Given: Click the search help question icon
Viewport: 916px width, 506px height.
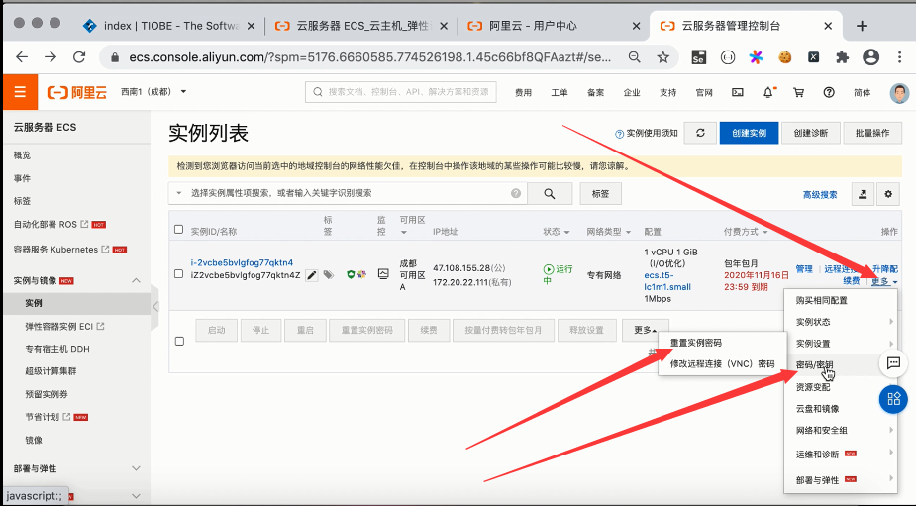Looking at the screenshot, I should click(x=516, y=193).
